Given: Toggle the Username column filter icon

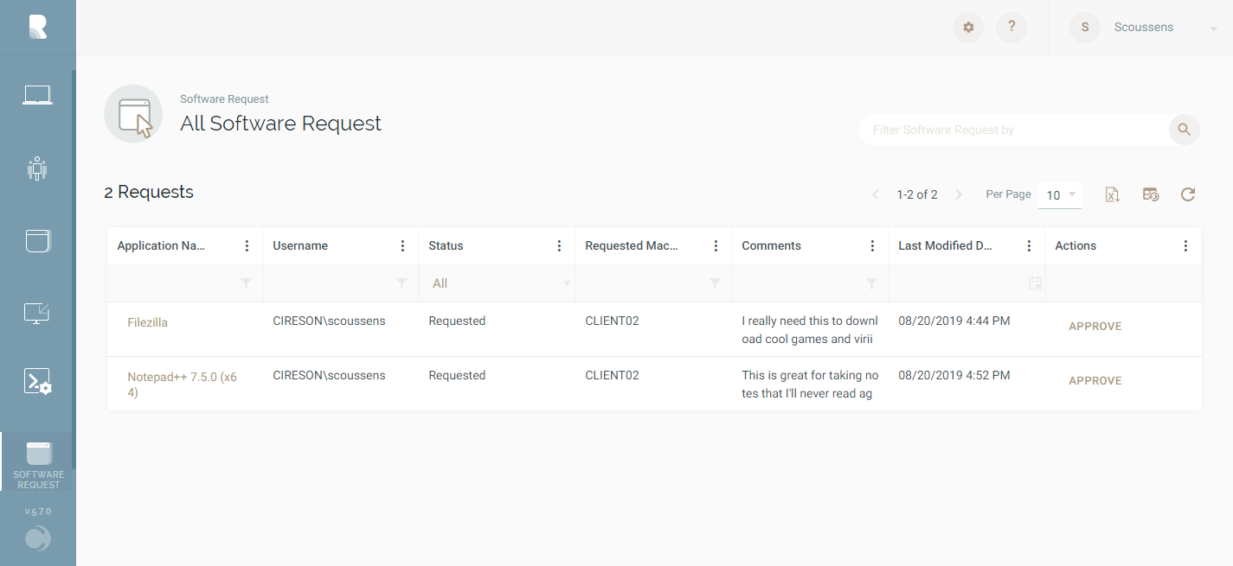Looking at the screenshot, I should coord(401,283).
